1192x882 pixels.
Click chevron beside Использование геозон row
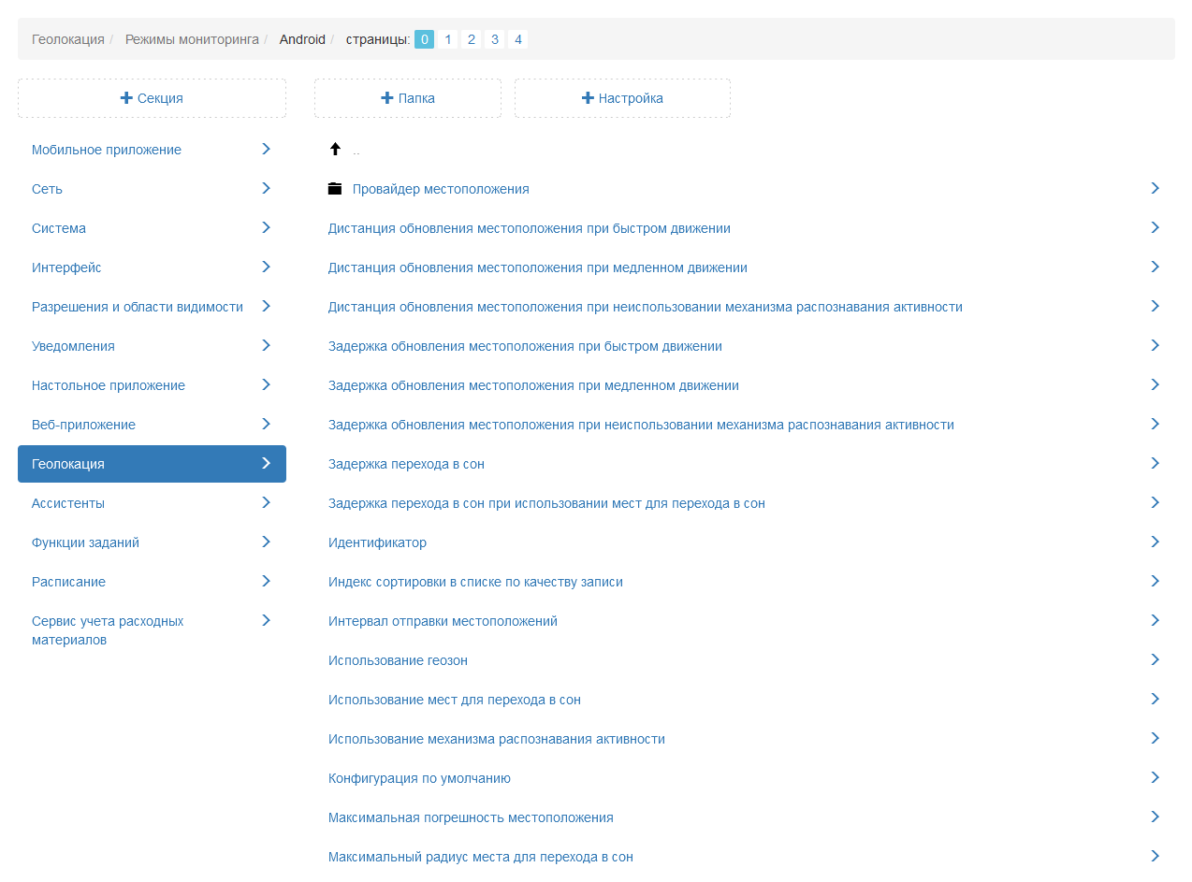[x=1155, y=660]
